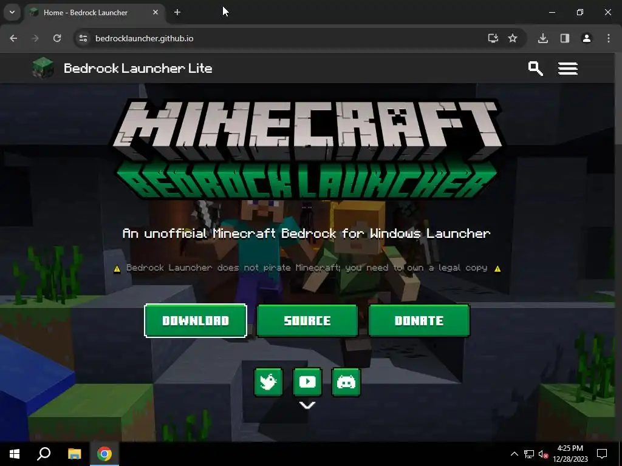The image size is (622, 466).
Task: Click the 'An unofficial Minecraft Bedrock' tagline
Action: [x=307, y=234]
